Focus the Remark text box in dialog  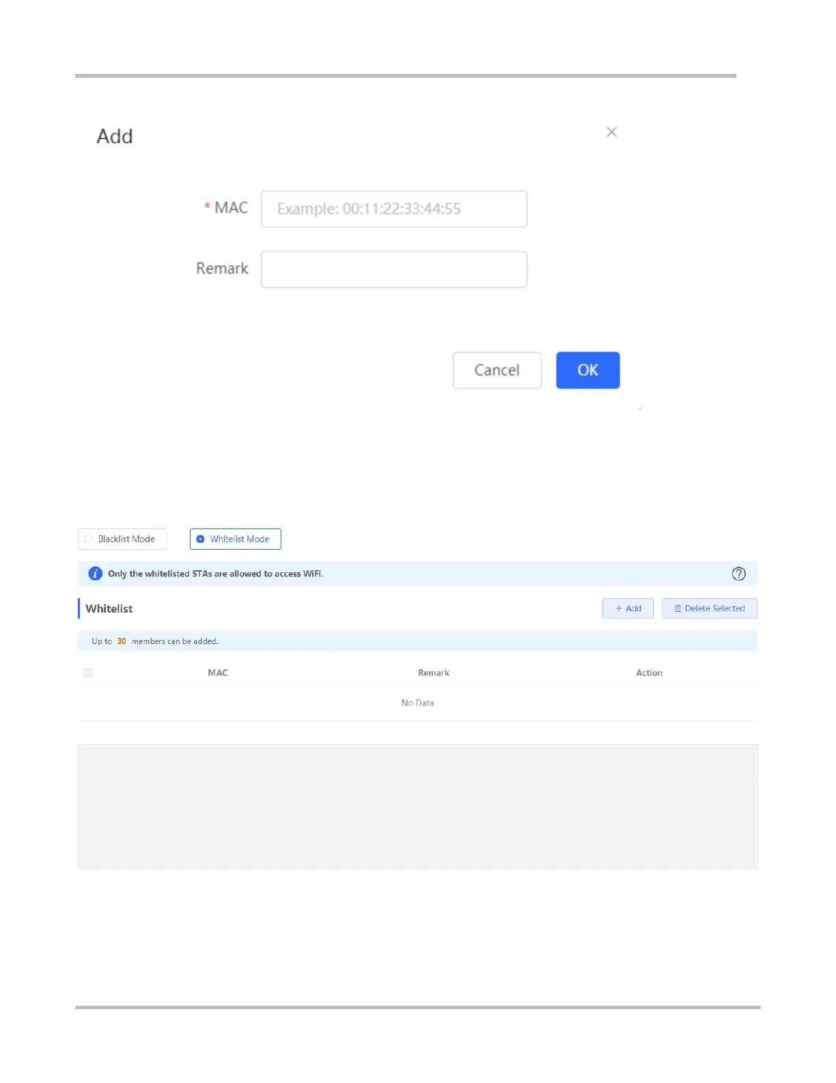tap(394, 269)
